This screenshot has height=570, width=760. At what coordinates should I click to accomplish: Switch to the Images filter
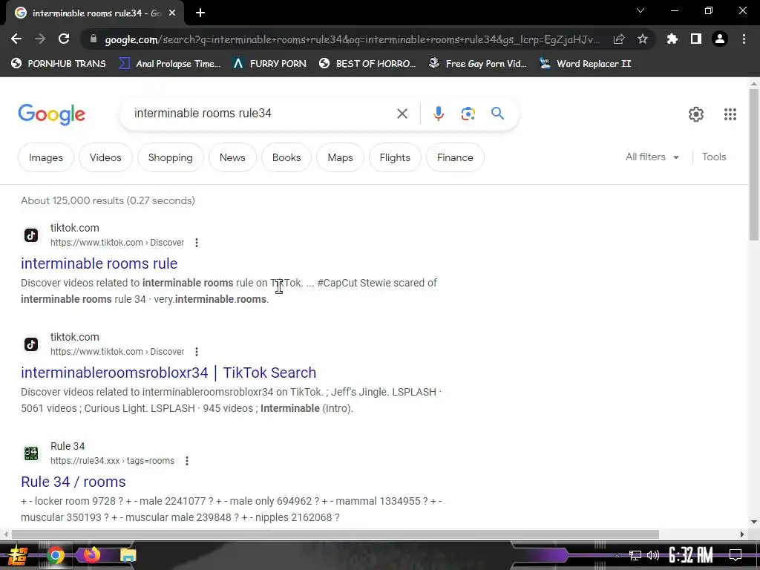click(45, 157)
